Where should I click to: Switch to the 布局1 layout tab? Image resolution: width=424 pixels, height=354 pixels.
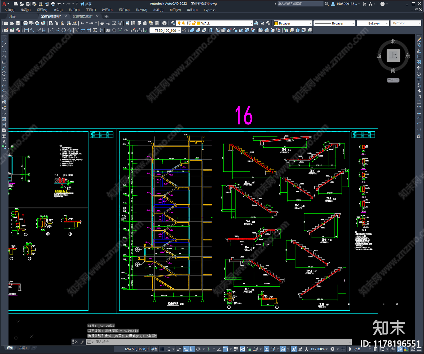pyautogui.click(x=23, y=348)
